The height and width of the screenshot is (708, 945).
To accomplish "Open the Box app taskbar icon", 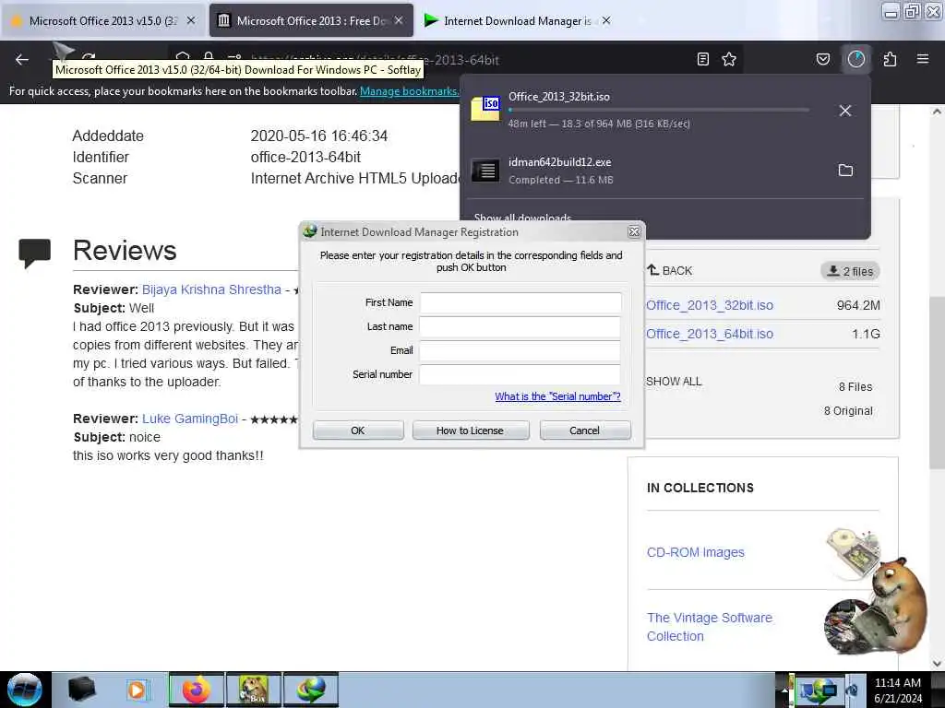I will tap(253, 690).
